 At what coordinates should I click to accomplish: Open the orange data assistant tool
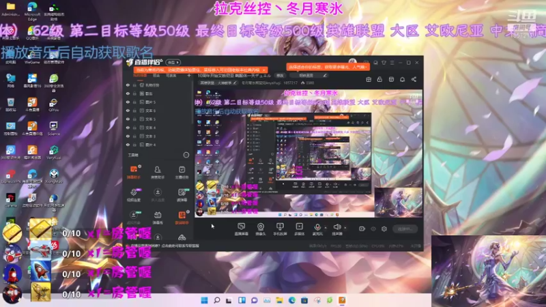(x=182, y=218)
